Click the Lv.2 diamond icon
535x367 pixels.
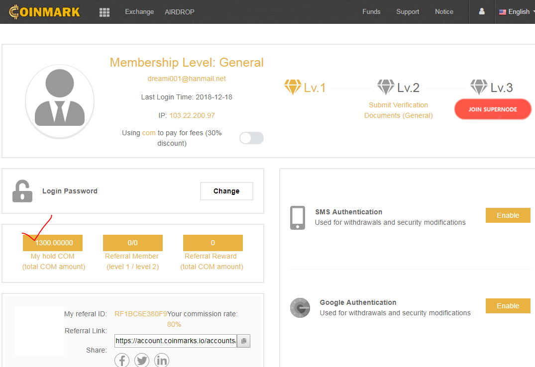click(x=385, y=88)
